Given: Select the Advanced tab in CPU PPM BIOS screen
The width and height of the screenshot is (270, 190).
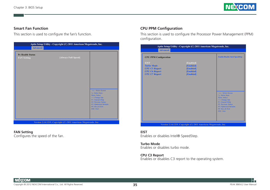Looking at the screenshot, I should tap(164, 50).
